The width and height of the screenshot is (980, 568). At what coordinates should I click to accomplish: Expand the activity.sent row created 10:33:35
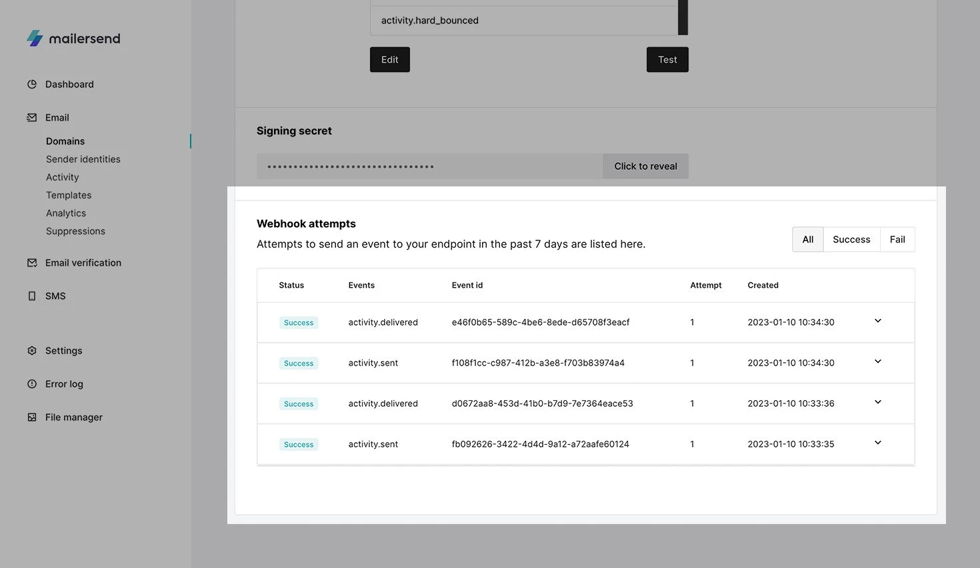pos(878,443)
